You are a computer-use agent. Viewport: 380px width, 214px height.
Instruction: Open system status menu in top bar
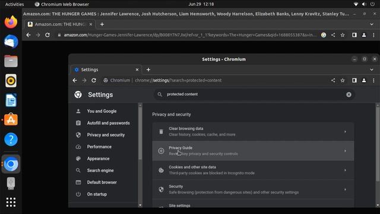click(364, 4)
